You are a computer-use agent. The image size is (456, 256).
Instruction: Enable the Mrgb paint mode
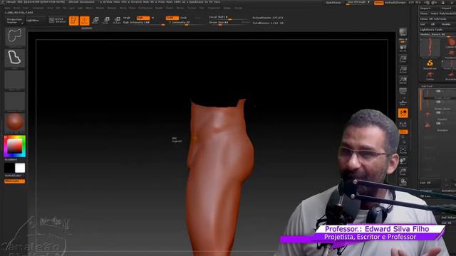tap(127, 18)
